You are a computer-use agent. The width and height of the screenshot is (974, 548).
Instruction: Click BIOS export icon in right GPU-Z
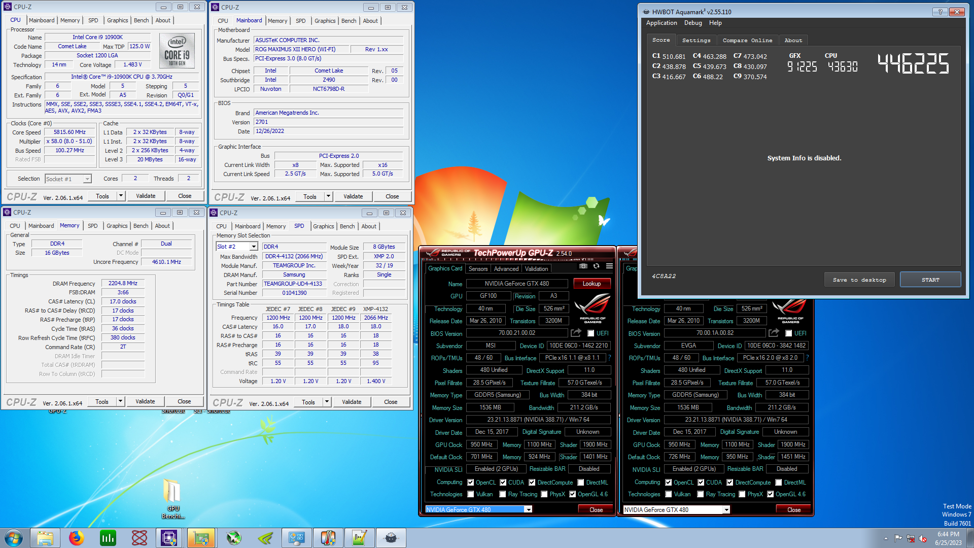(x=774, y=333)
